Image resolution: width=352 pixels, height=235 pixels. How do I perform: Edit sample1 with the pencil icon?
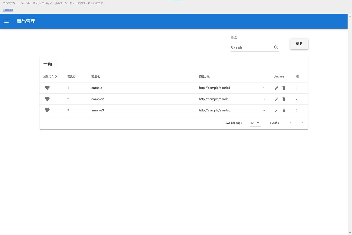tap(277, 88)
